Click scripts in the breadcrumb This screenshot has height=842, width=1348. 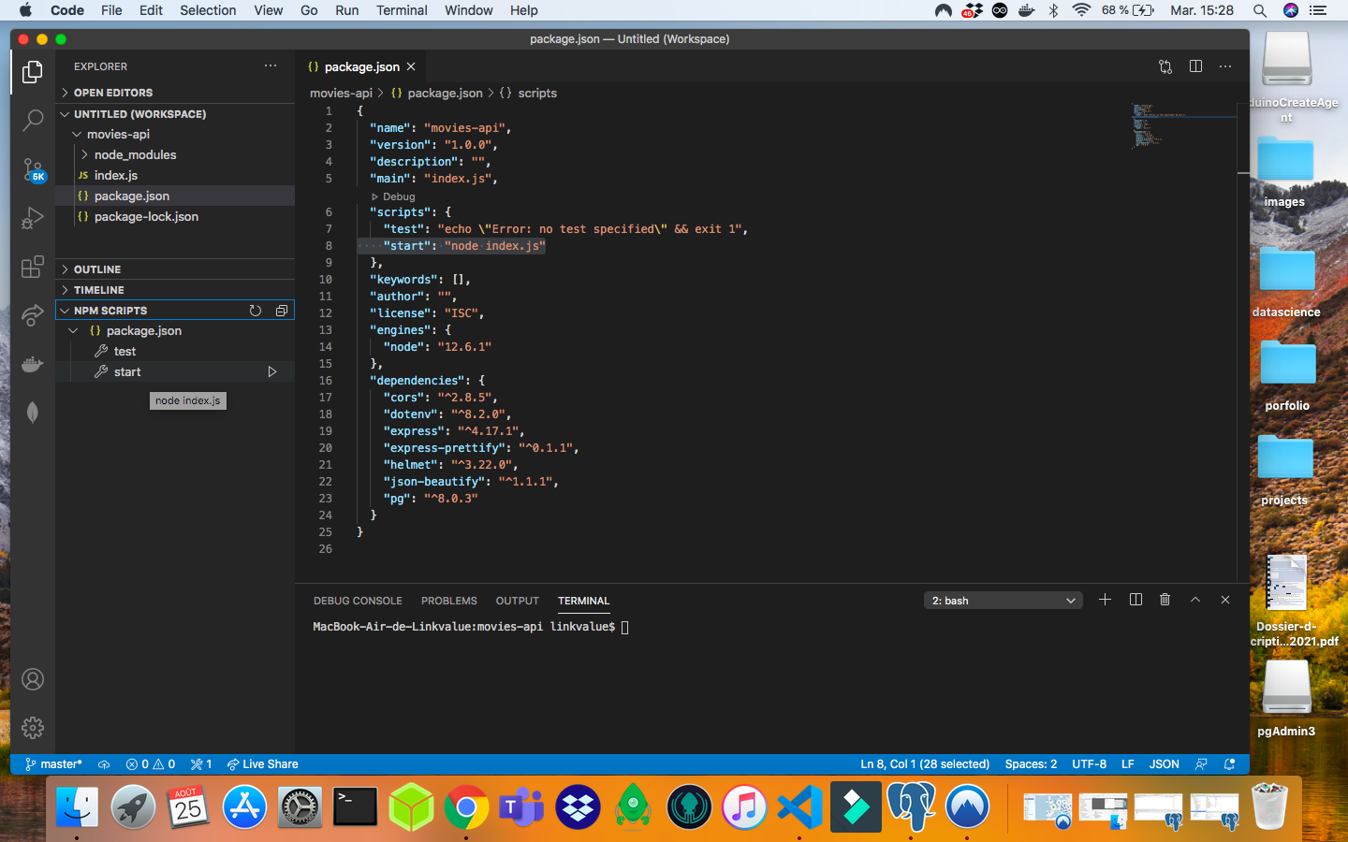tap(537, 93)
